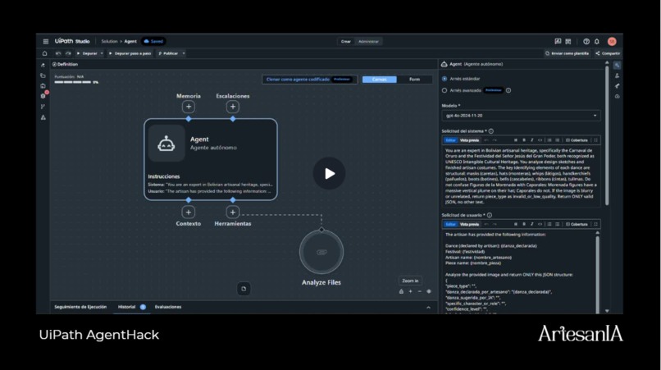Go to the home icon in toolbar
The image size is (661, 370).
pyautogui.click(x=44, y=53)
